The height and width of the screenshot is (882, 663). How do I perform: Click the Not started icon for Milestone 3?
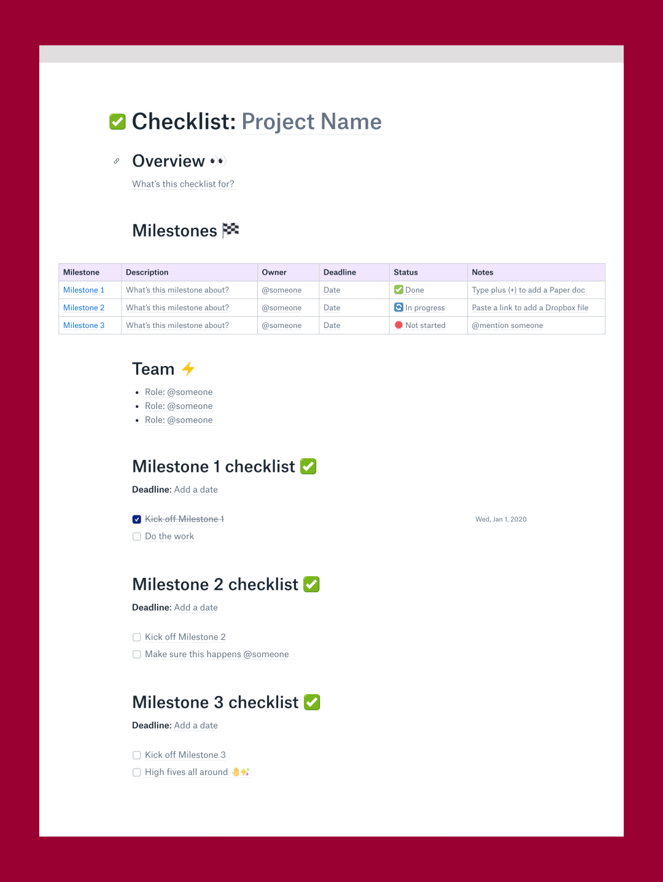[398, 325]
